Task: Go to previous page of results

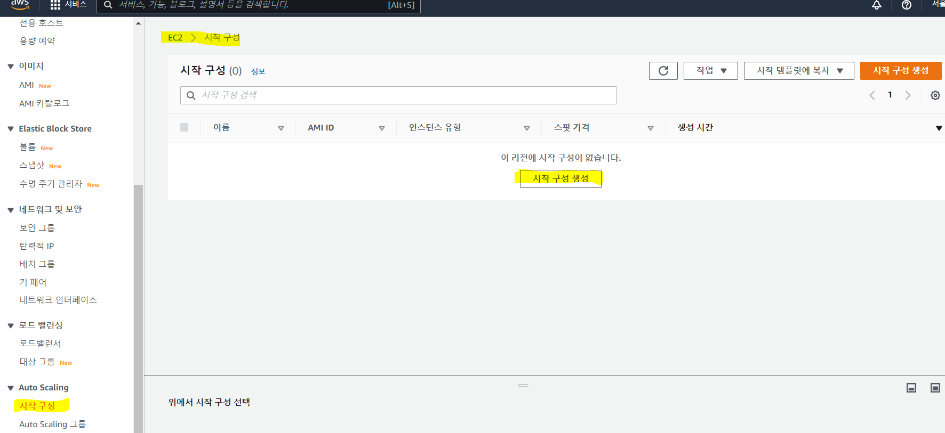Action: [872, 95]
